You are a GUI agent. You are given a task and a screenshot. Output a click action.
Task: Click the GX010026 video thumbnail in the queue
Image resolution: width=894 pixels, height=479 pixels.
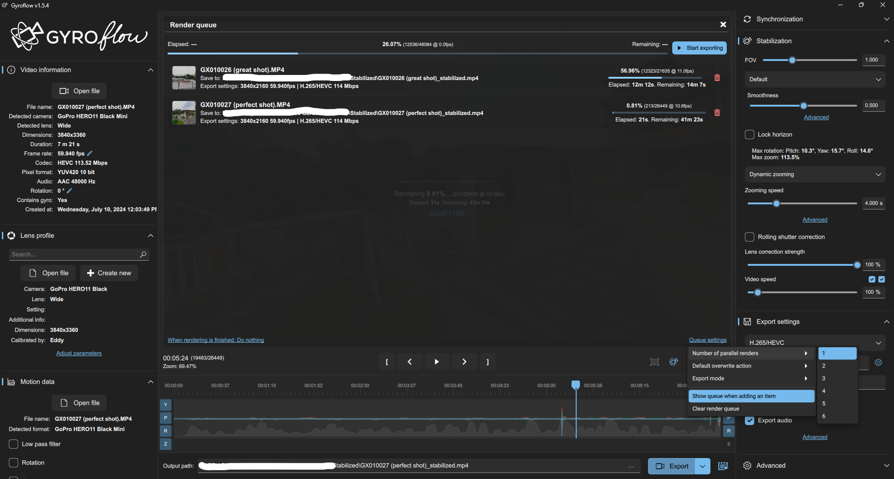coord(184,77)
